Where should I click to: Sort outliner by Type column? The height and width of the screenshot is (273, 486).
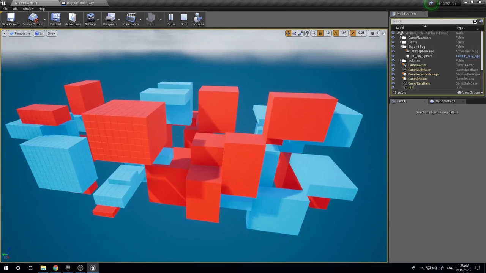point(460,28)
